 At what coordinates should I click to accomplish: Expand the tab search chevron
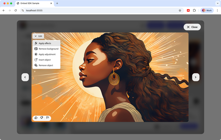pos(217,3)
